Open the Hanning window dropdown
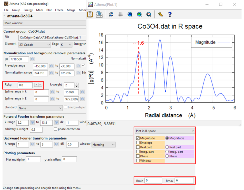Image resolution: width=244 pixels, height=190 pixels. click(x=104, y=145)
